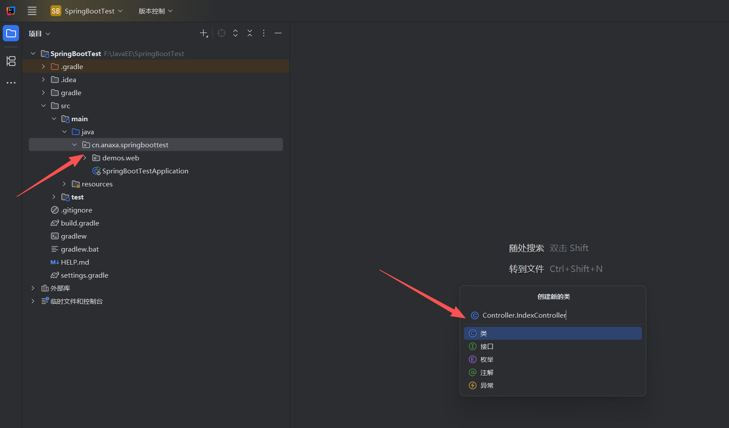Open 版本控制 dropdown menu

pos(155,11)
